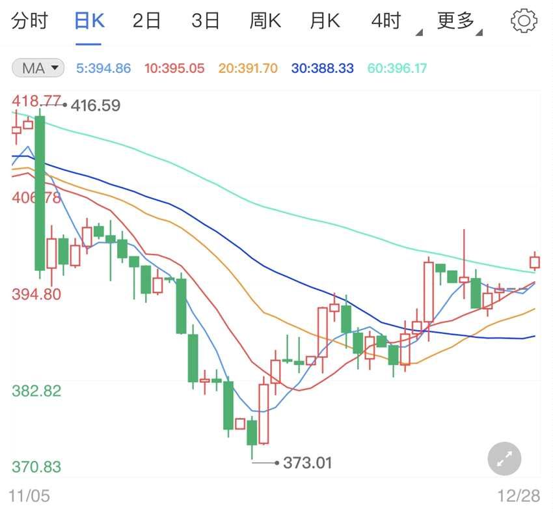Select the 月K monthly chart
Viewport: 553px width, 513px height.
(325, 20)
